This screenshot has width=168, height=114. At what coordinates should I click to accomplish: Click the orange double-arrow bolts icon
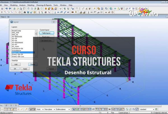pos(73,12)
